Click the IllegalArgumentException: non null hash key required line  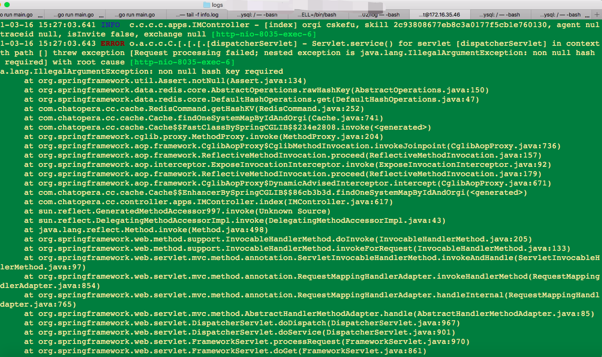[x=142, y=72]
